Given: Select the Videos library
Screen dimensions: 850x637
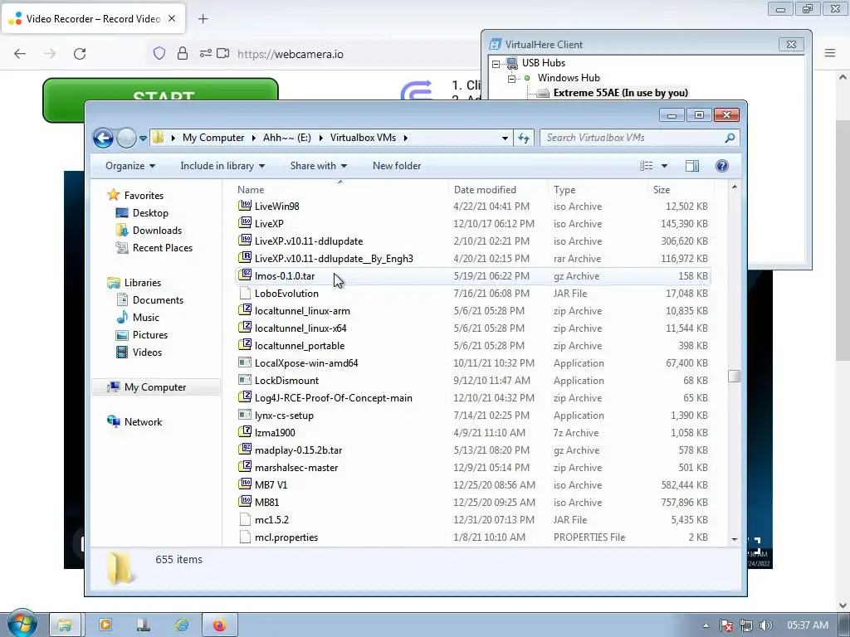Looking at the screenshot, I should [147, 352].
